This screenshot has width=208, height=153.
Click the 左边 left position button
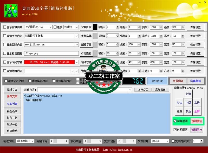[179, 103]
